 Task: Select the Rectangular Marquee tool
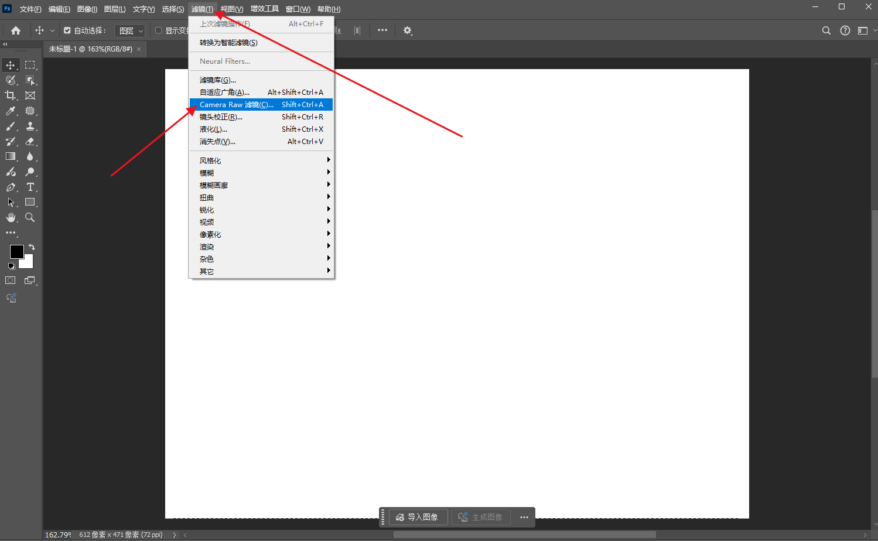(x=30, y=65)
